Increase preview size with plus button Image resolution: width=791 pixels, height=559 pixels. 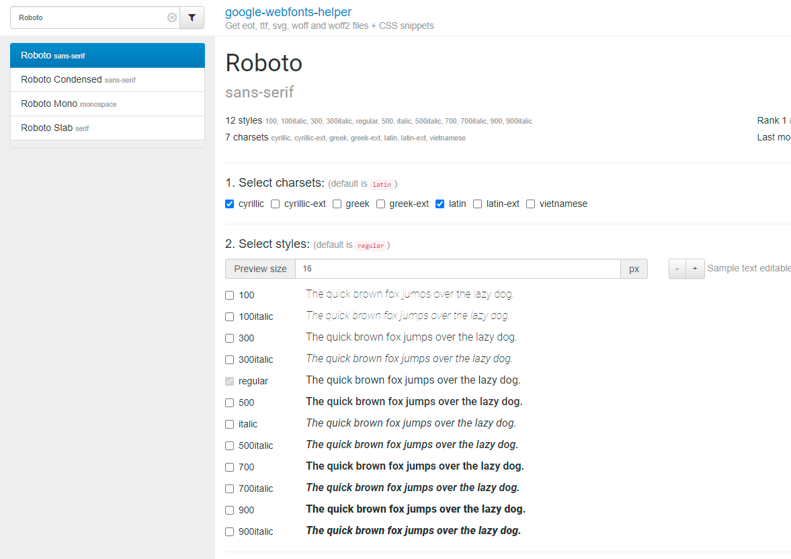tap(695, 269)
